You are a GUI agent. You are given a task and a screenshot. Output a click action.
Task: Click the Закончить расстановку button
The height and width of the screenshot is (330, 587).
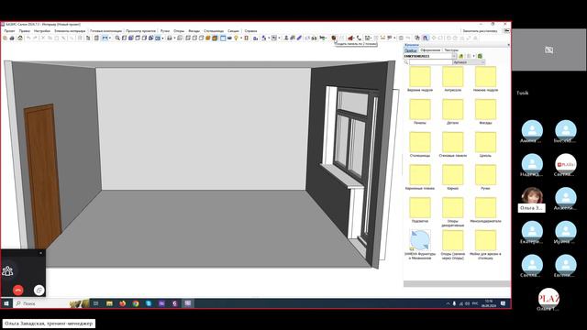pos(481,31)
